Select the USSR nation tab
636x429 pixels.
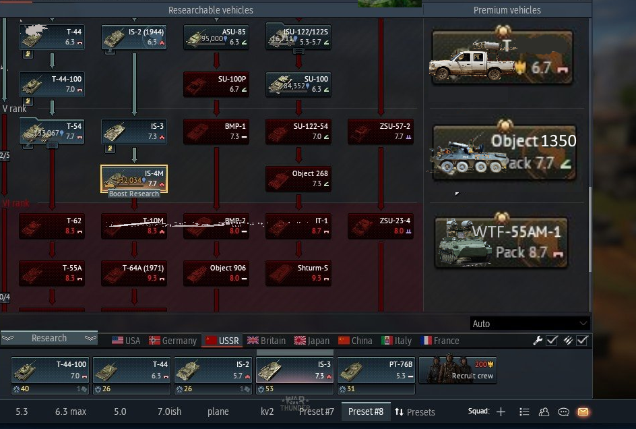pos(222,341)
